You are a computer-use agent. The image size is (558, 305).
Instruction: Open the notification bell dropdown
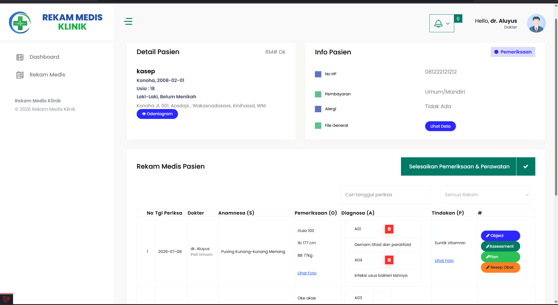tap(441, 23)
